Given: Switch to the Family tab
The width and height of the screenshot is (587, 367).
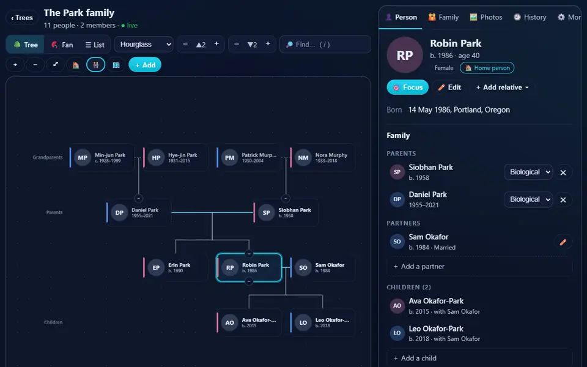Looking at the screenshot, I should click(x=444, y=17).
